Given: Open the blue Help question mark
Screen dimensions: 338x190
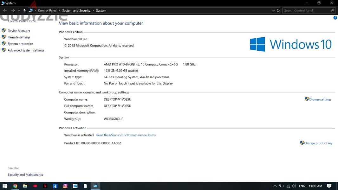Looking at the screenshot, I should pos(335,18).
